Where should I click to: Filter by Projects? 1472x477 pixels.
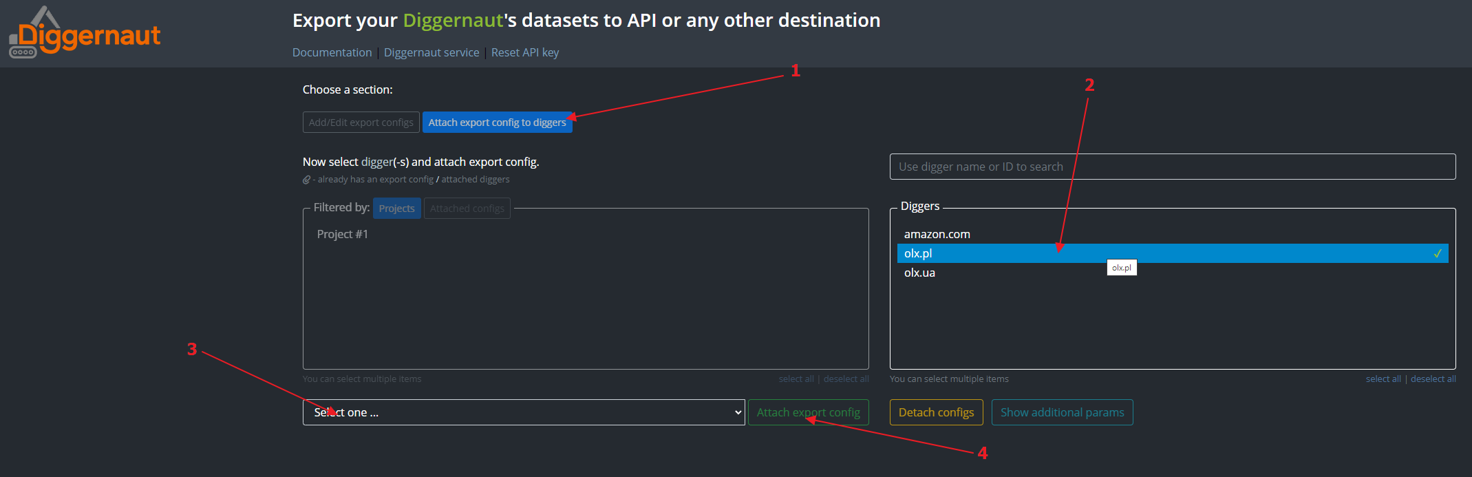tap(397, 208)
